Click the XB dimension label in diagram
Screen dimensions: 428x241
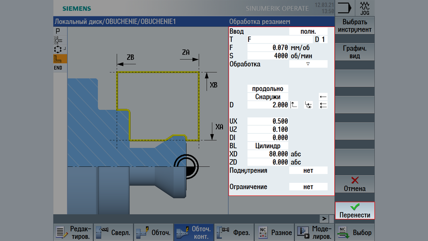213,85
